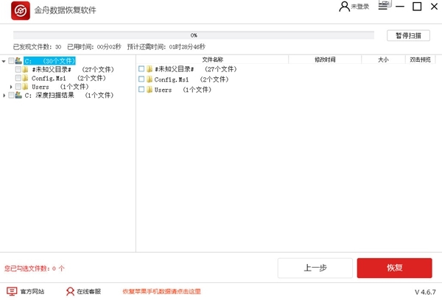Select #未知父目录# (27个文件) in tree
This screenshot has height=300, width=442.
[73, 69]
